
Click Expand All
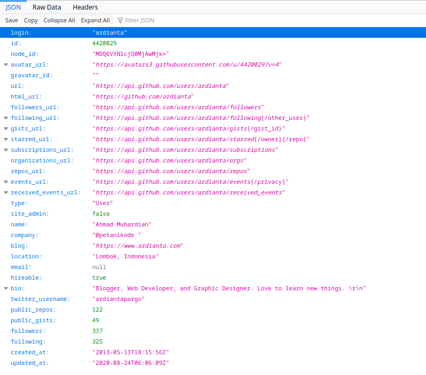click(95, 20)
